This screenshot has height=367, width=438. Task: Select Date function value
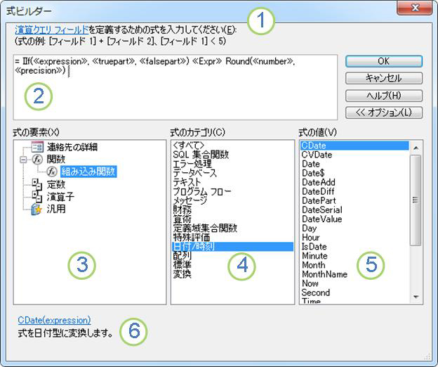coord(354,164)
